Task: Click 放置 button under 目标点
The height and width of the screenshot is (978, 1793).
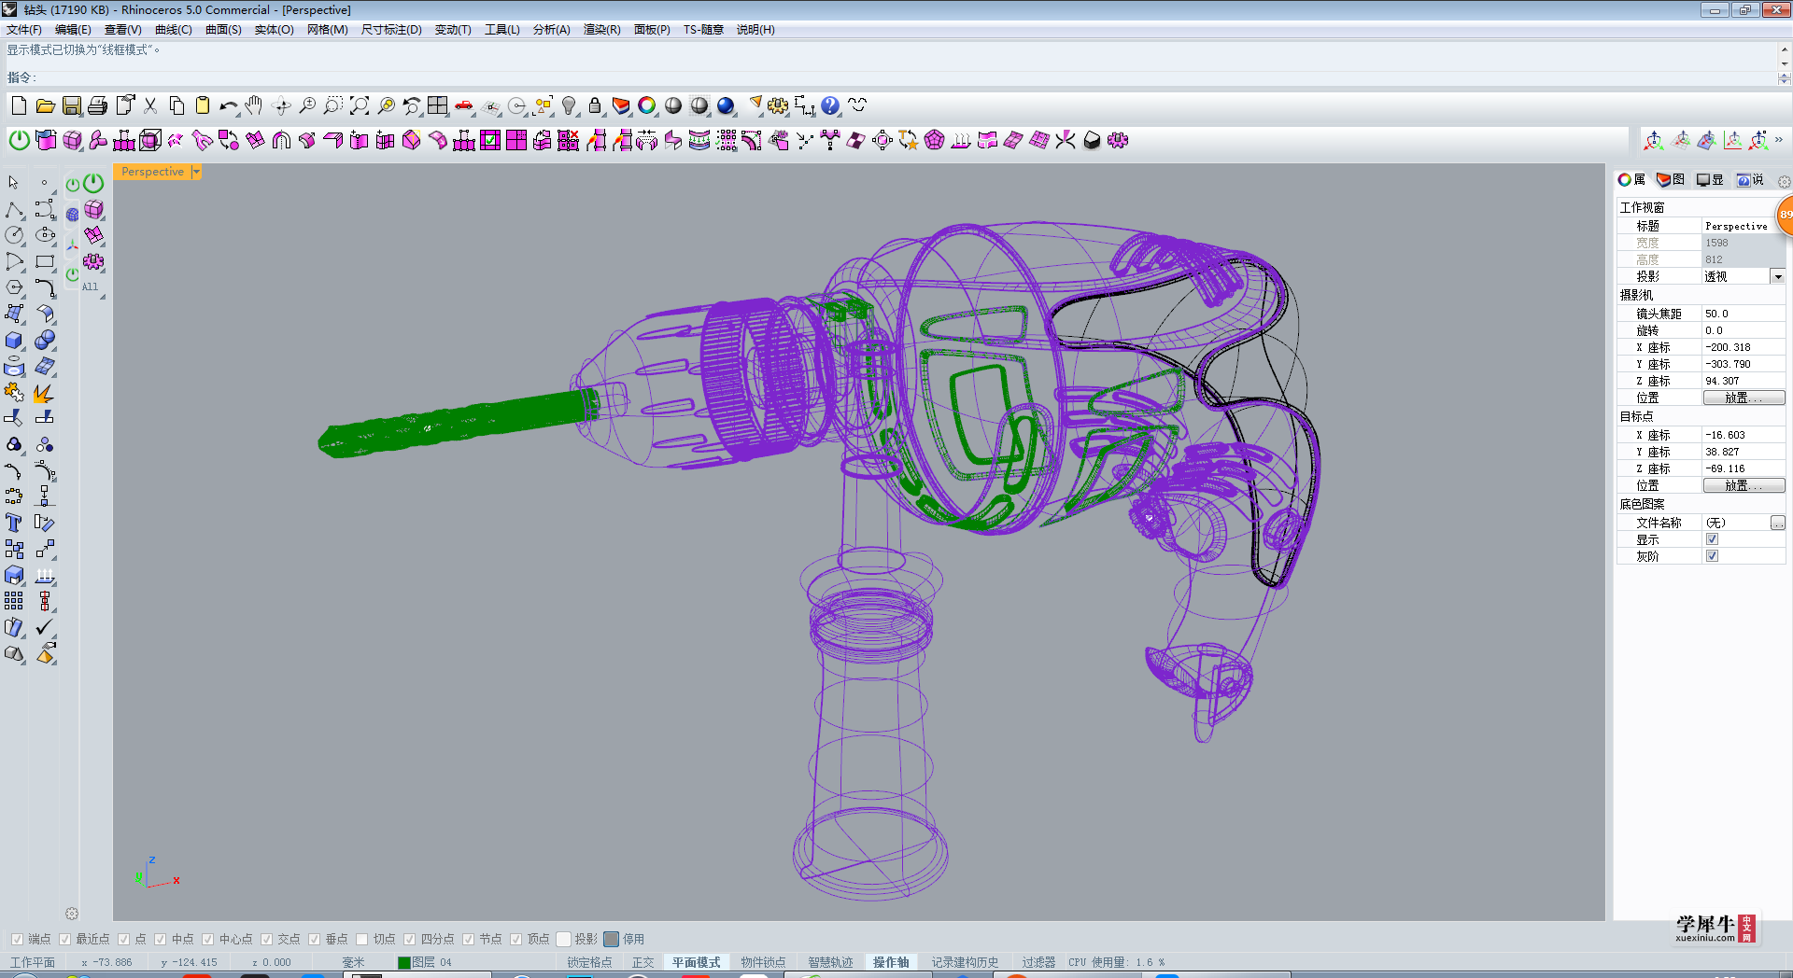Action: pyautogui.click(x=1744, y=485)
